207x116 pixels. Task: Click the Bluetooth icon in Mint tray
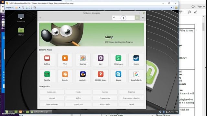164,112
